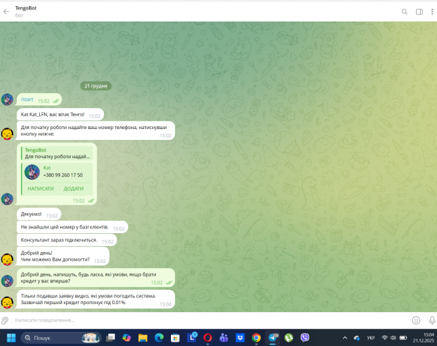Click the Kat contact photo in card
The width and height of the screenshot is (437, 346).
tap(32, 172)
